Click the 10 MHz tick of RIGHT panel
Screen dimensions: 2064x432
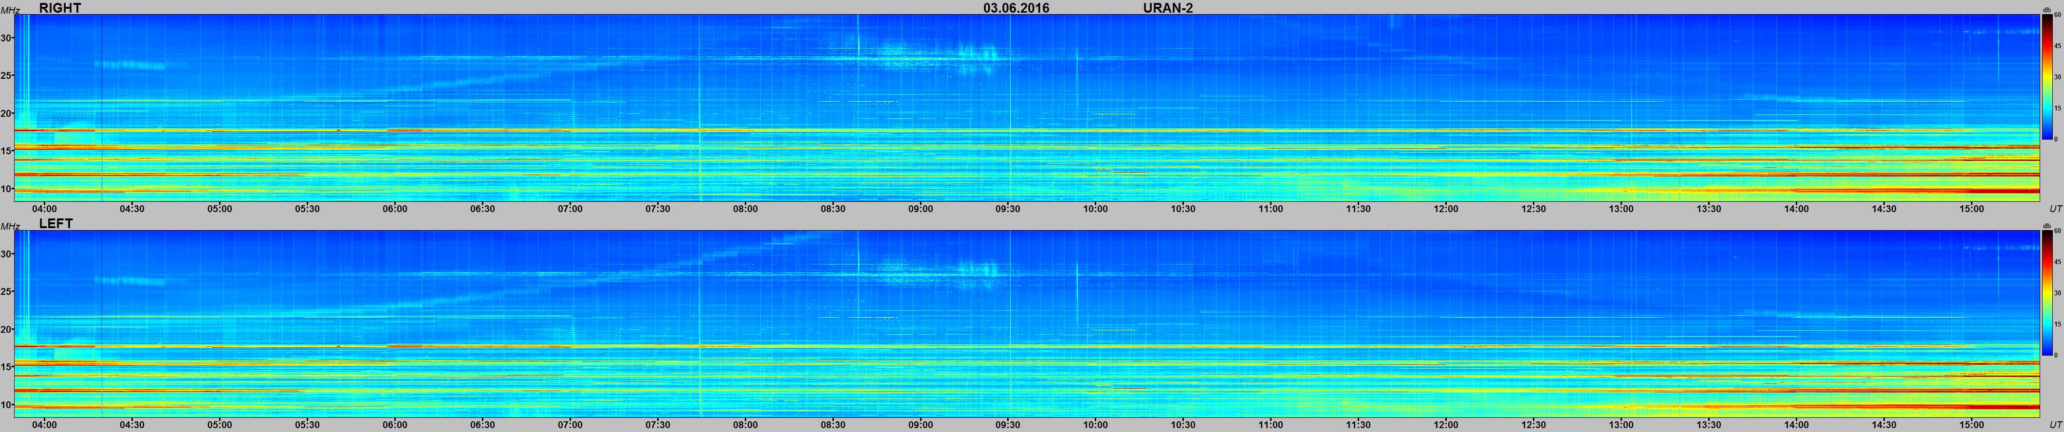pos(6,189)
